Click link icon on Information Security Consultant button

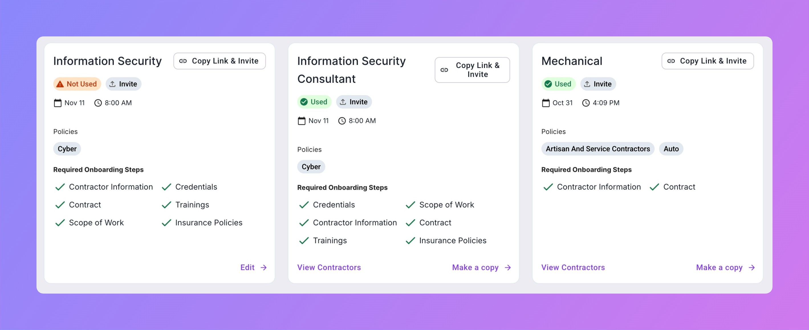[444, 70]
